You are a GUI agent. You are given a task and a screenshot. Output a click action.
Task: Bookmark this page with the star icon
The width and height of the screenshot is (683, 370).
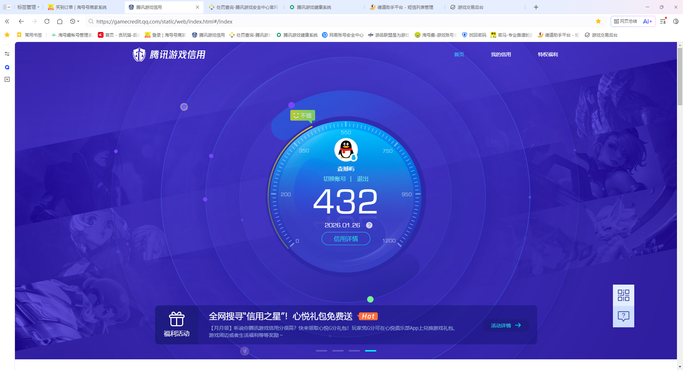coord(598,21)
